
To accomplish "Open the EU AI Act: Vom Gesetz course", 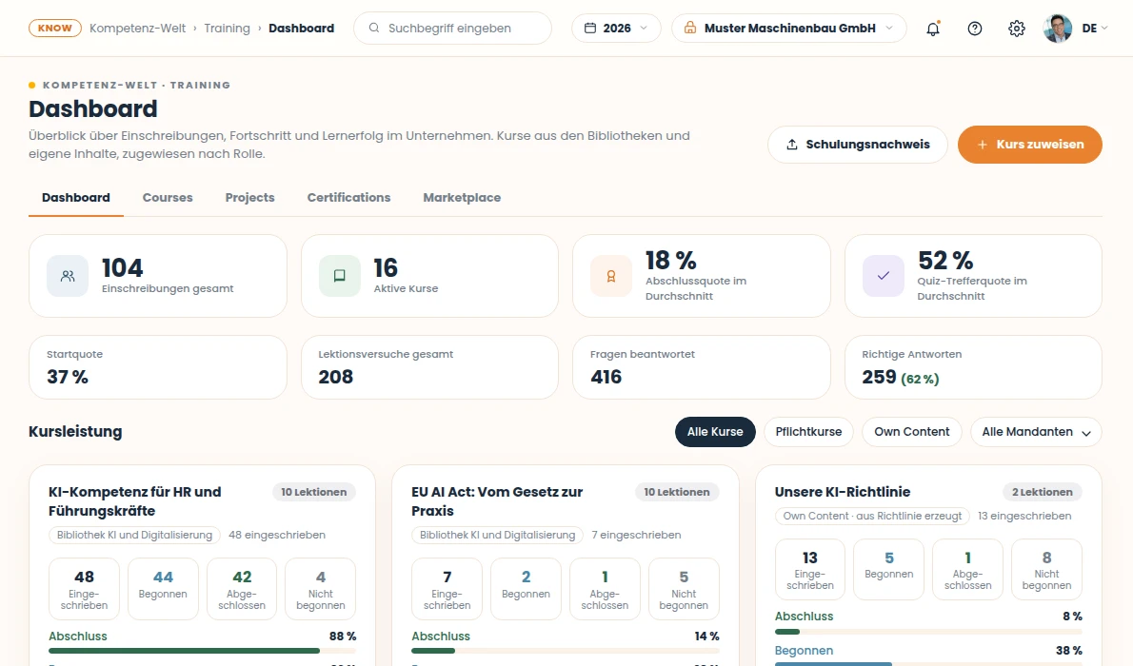I will pos(497,501).
